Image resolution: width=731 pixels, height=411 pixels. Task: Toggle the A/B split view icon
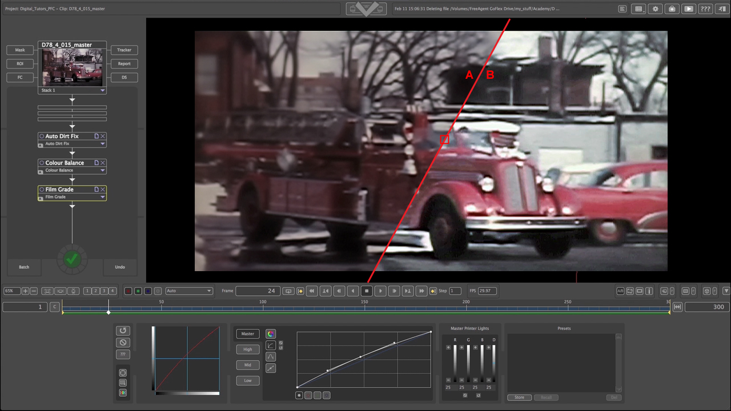point(620,291)
